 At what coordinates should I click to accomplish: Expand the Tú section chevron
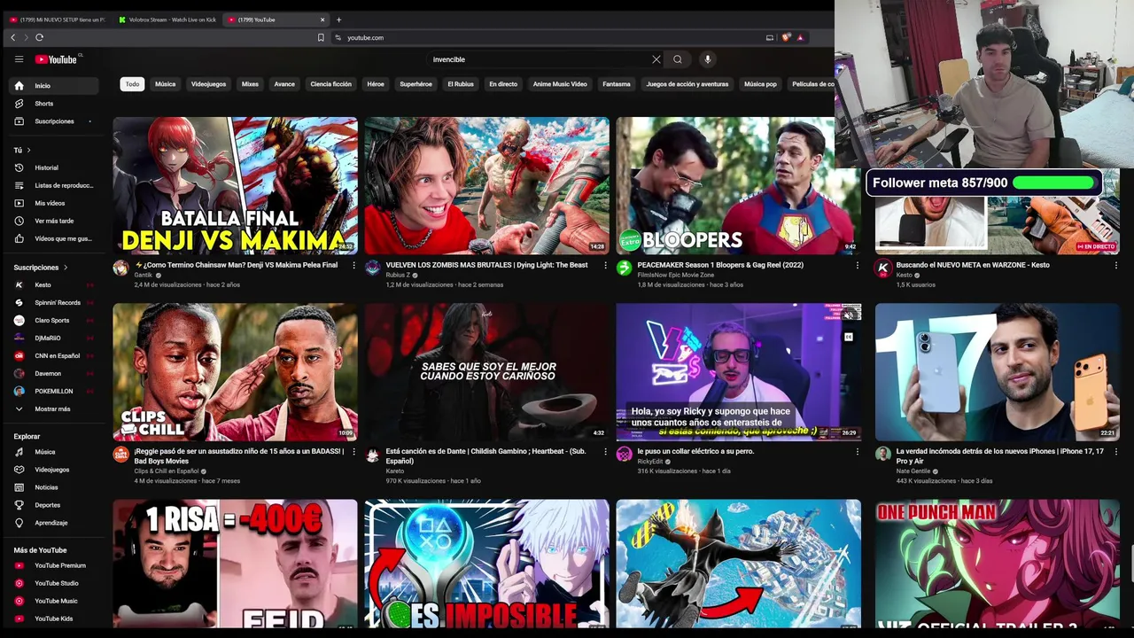tap(28, 150)
